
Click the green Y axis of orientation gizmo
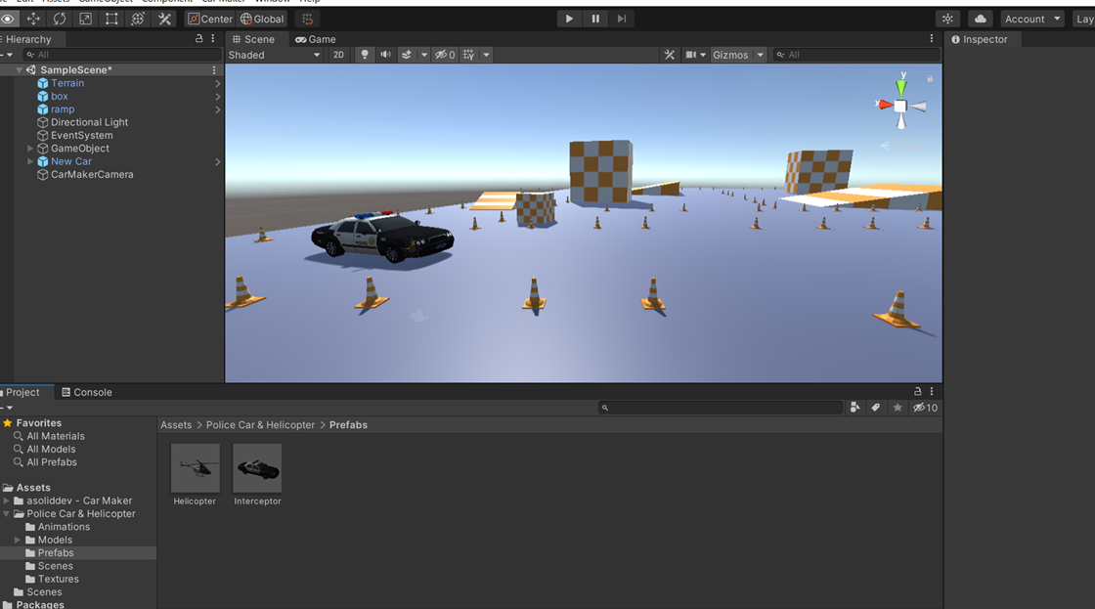point(901,87)
